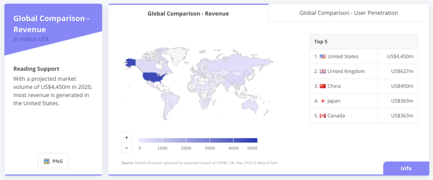Click the United States flag icon

click(323, 56)
